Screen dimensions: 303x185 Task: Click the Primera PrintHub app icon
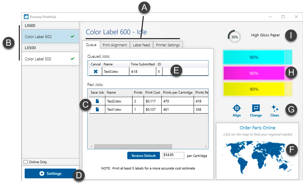(x=26, y=17)
